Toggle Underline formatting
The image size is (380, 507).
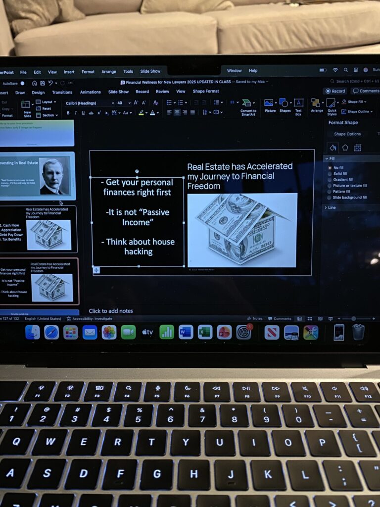click(83, 113)
